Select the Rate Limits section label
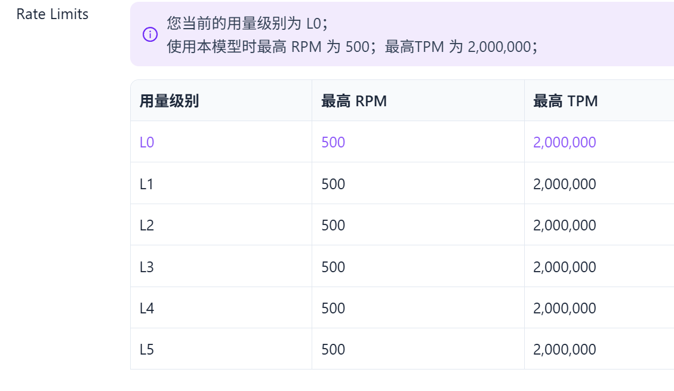 coord(53,14)
